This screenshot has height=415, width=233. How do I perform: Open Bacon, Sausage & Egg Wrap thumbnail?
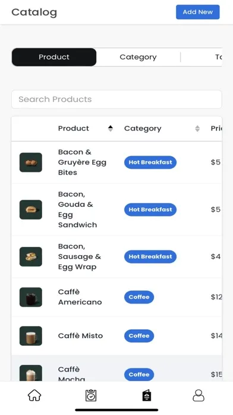coord(31,257)
